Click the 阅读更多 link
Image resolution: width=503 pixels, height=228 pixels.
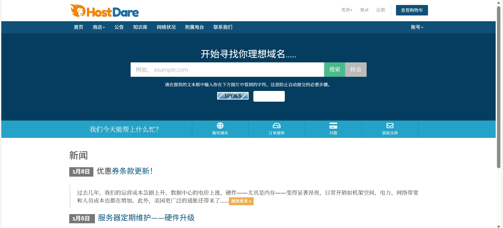241,201
